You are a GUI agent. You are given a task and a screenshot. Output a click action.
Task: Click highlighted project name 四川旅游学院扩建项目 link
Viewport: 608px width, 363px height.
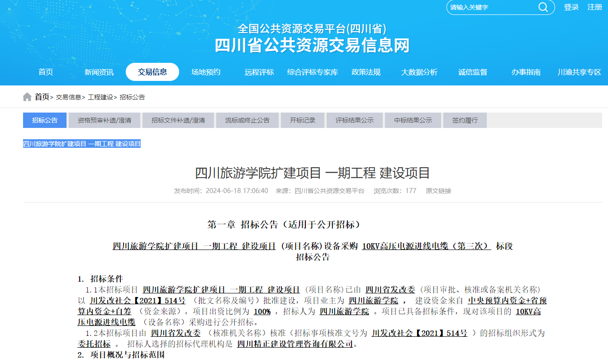tap(82, 144)
